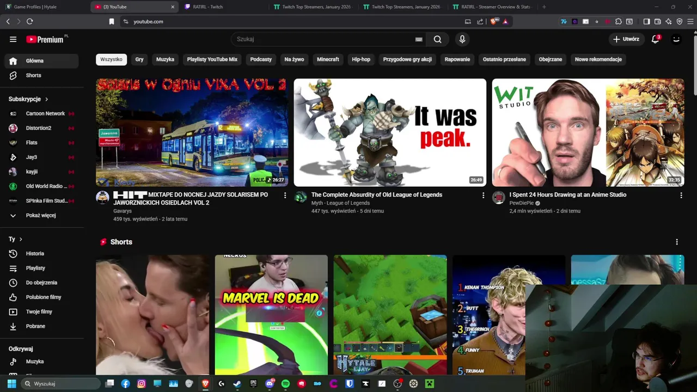Open Muzyka under Odkrywaj
The image size is (697, 392).
pyautogui.click(x=42, y=362)
